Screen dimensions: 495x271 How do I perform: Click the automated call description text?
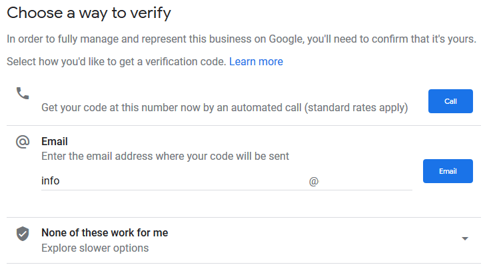tap(225, 108)
